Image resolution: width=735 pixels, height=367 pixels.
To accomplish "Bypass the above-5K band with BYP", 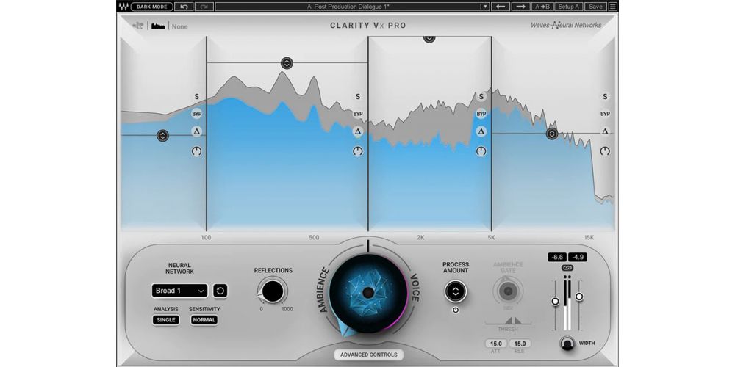I will pos(605,114).
